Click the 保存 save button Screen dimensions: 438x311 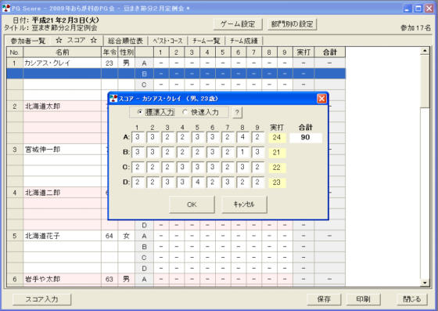coord(324,299)
